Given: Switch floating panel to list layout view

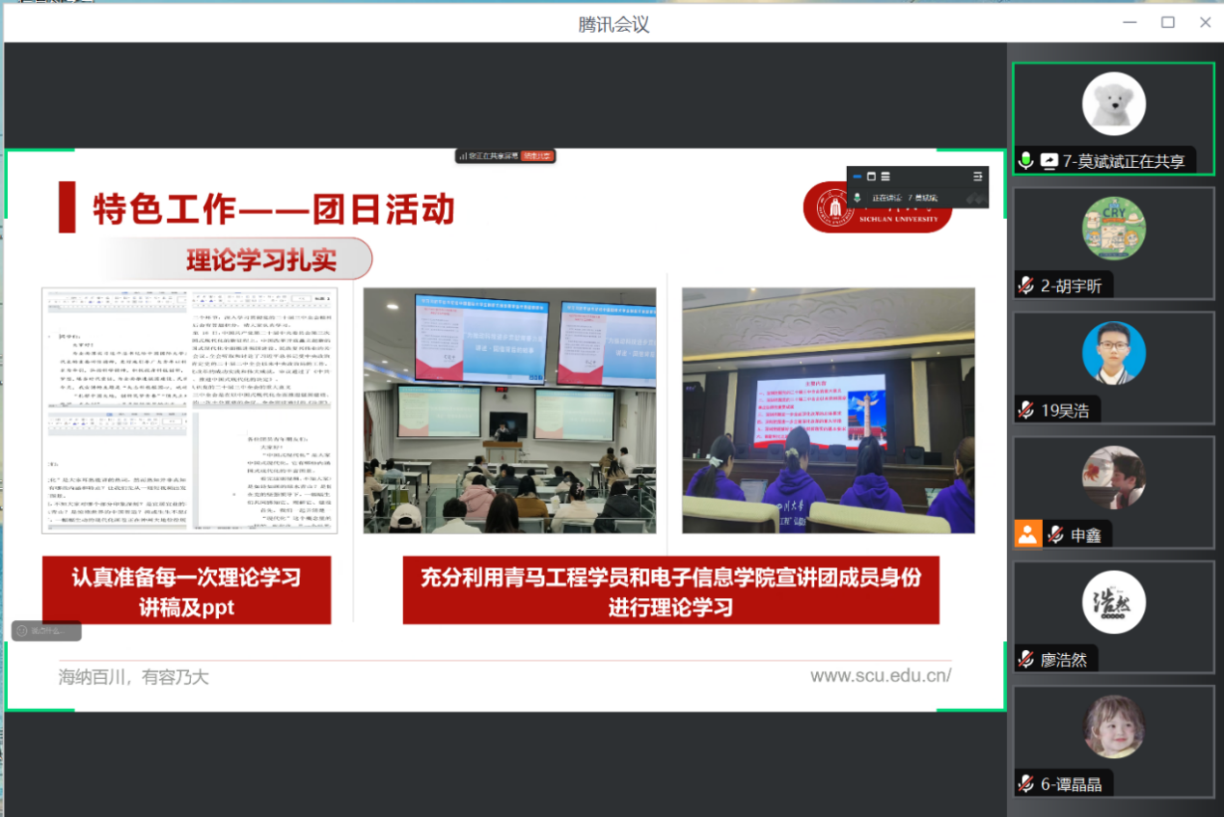Looking at the screenshot, I should point(885,177).
